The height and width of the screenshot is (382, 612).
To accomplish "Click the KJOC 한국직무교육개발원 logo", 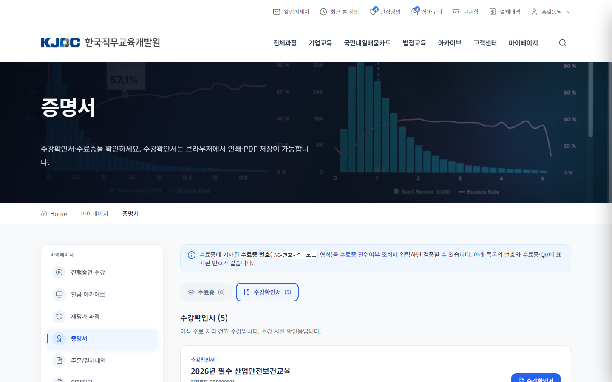I will pos(100,42).
